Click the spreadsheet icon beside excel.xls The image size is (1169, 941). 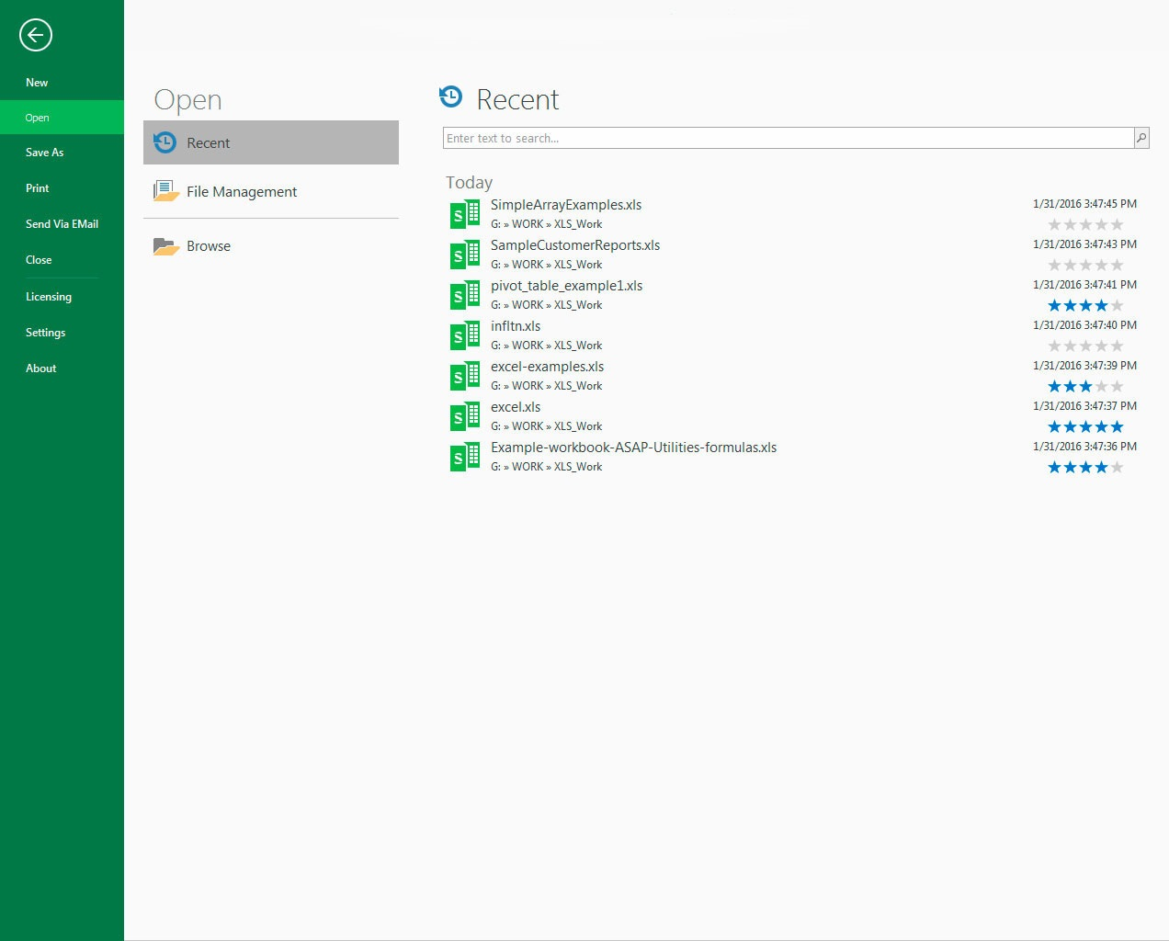(465, 416)
